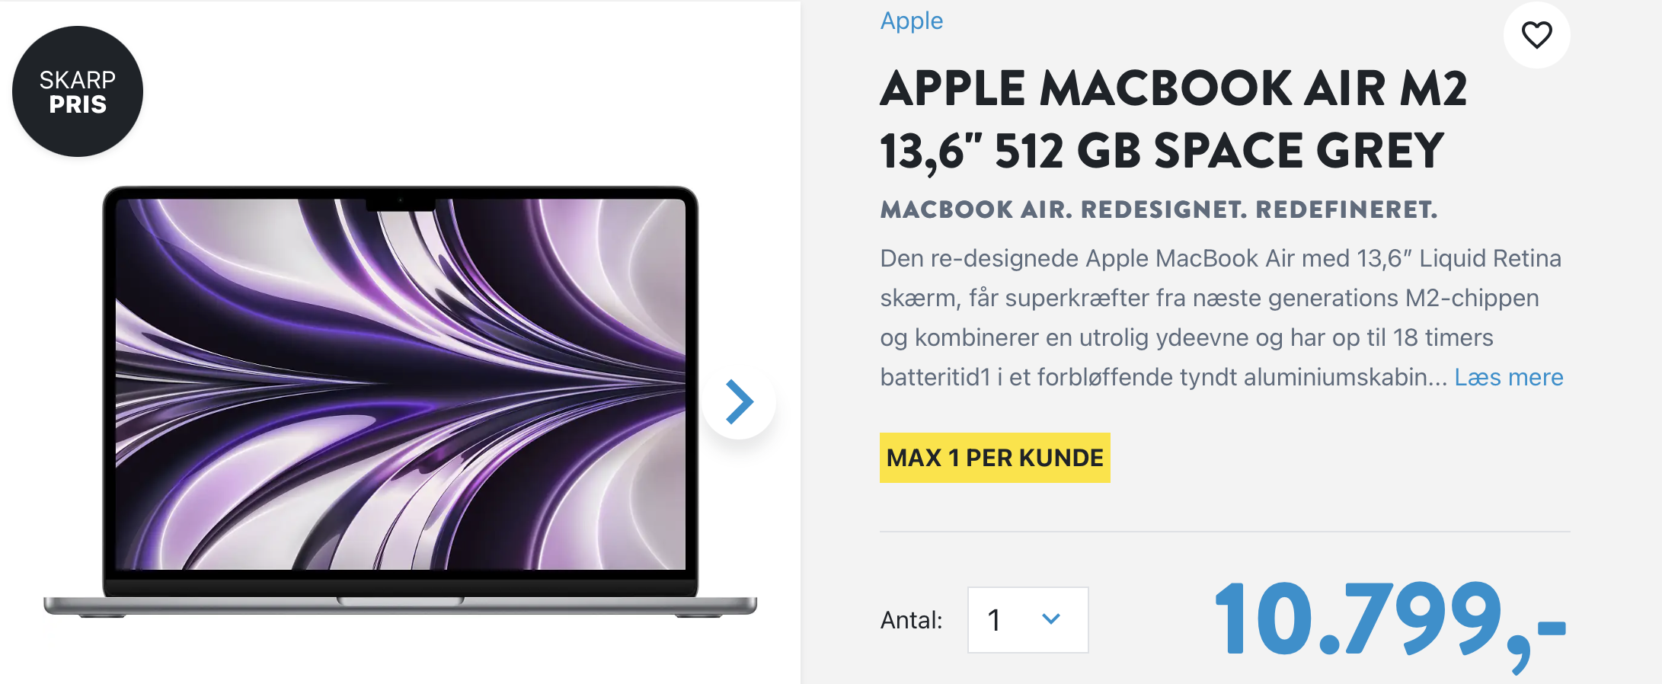Screen dimensions: 1662x684
Task: Click the Apple MacBook Air M2 title
Action: [1173, 120]
